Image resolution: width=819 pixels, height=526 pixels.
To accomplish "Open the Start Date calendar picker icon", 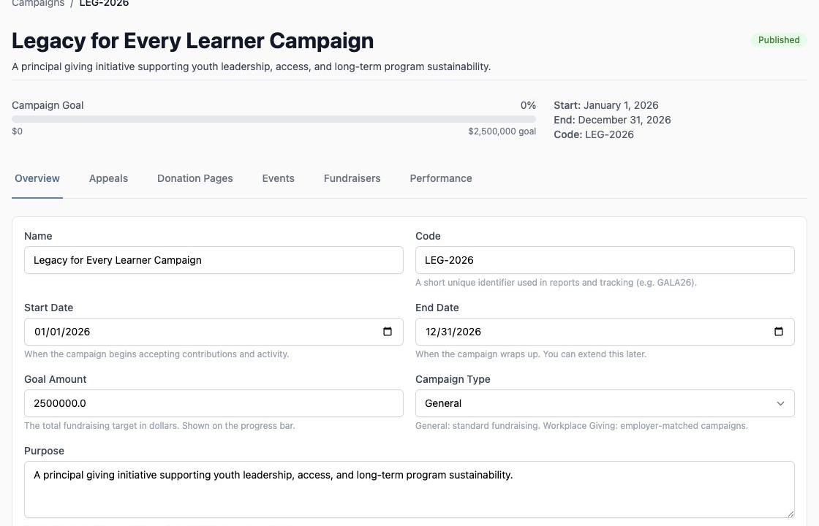I will (x=387, y=332).
